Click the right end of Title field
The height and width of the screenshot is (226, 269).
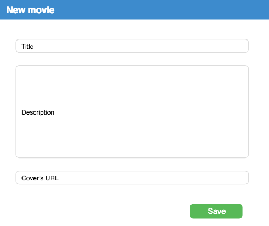238,46
